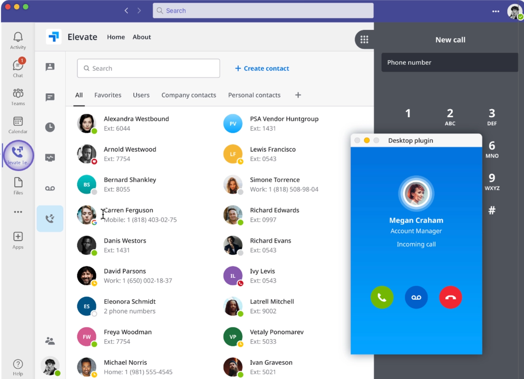Image resolution: width=524 pixels, height=379 pixels.
Task: Switch to Company contacts tab
Action: 188,95
